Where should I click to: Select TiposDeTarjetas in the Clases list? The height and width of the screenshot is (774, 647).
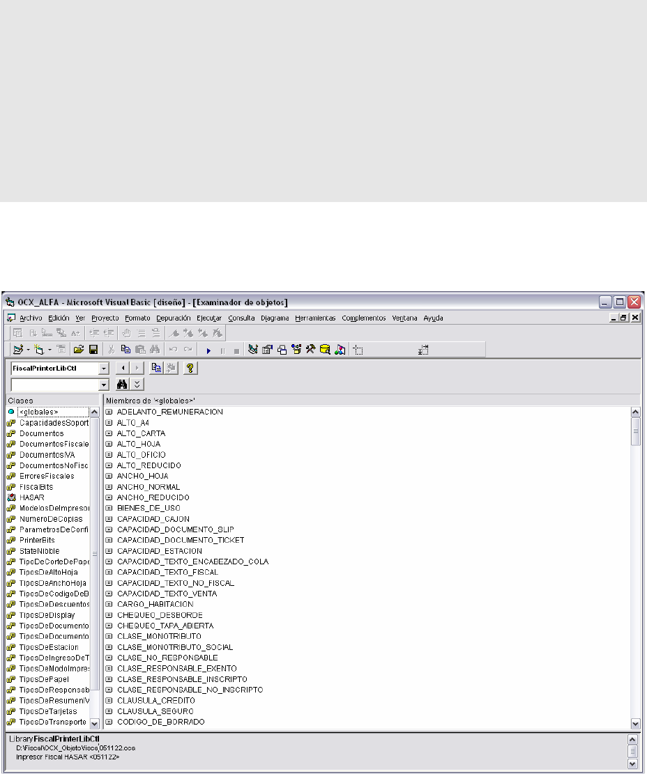point(48,711)
